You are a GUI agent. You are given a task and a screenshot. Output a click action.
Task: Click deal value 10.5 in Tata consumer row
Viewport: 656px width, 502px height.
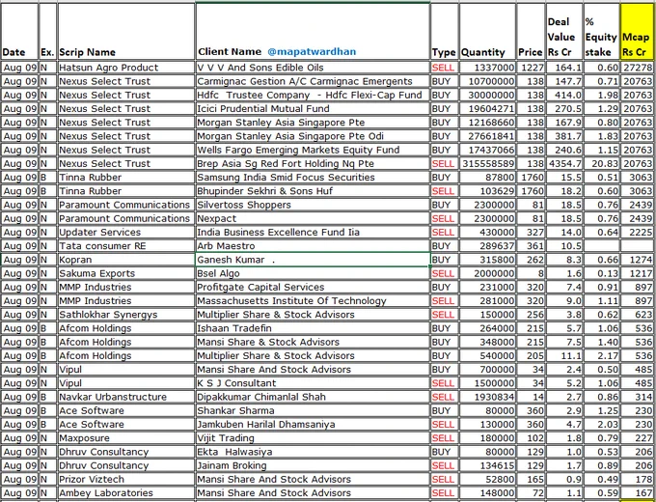(564, 246)
